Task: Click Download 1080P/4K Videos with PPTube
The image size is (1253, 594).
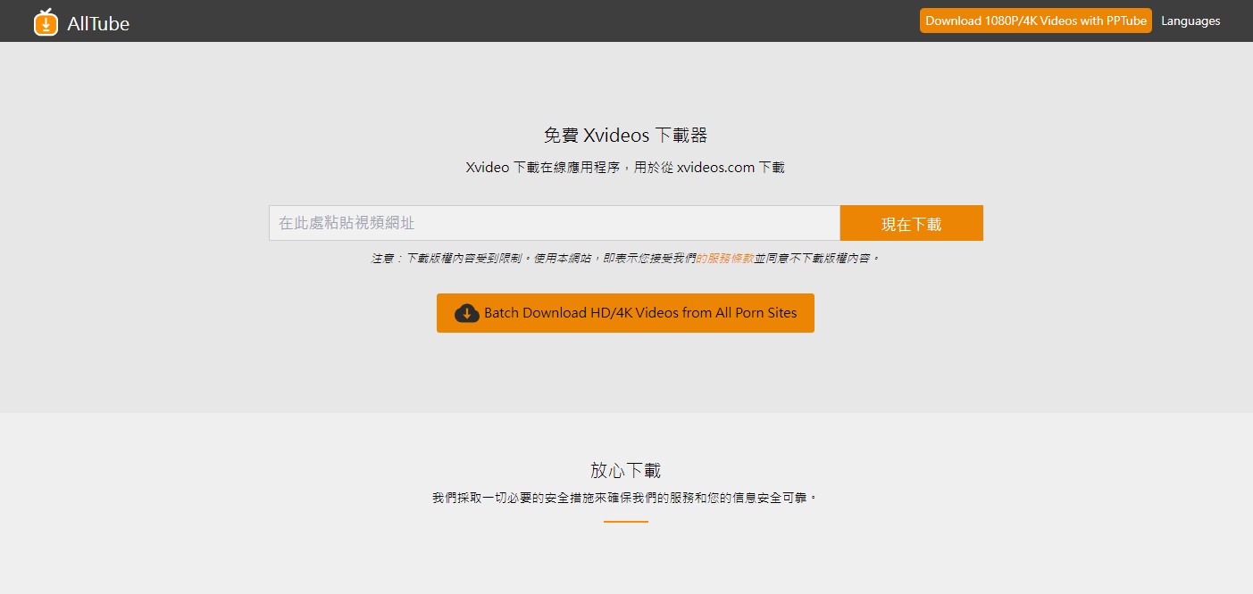Action: coord(1036,21)
